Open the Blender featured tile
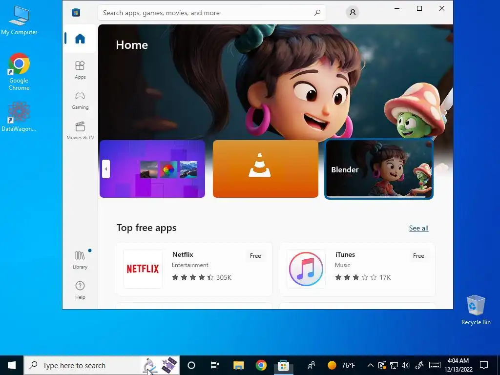This screenshot has width=500, height=375. (x=379, y=169)
